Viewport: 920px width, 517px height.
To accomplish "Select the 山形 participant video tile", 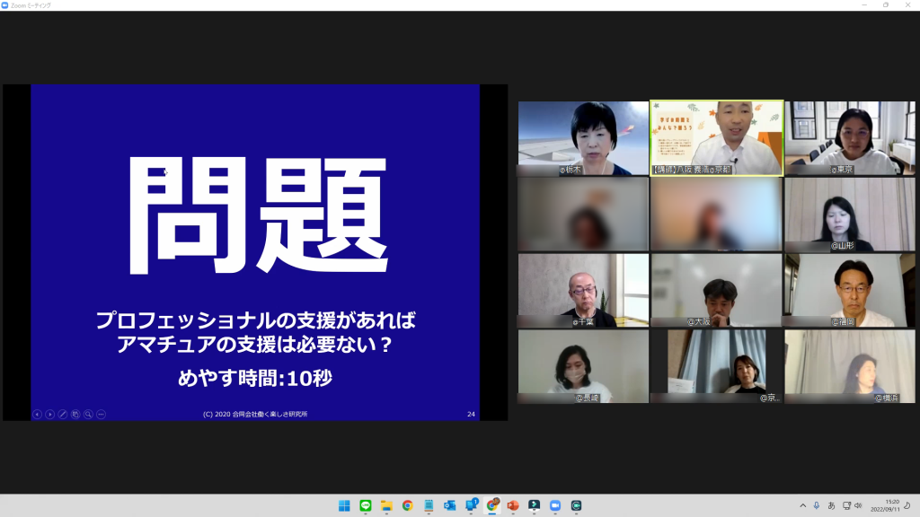I will 849,214.
